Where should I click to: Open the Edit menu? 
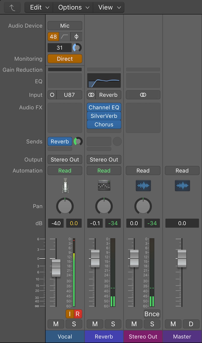[39, 7]
